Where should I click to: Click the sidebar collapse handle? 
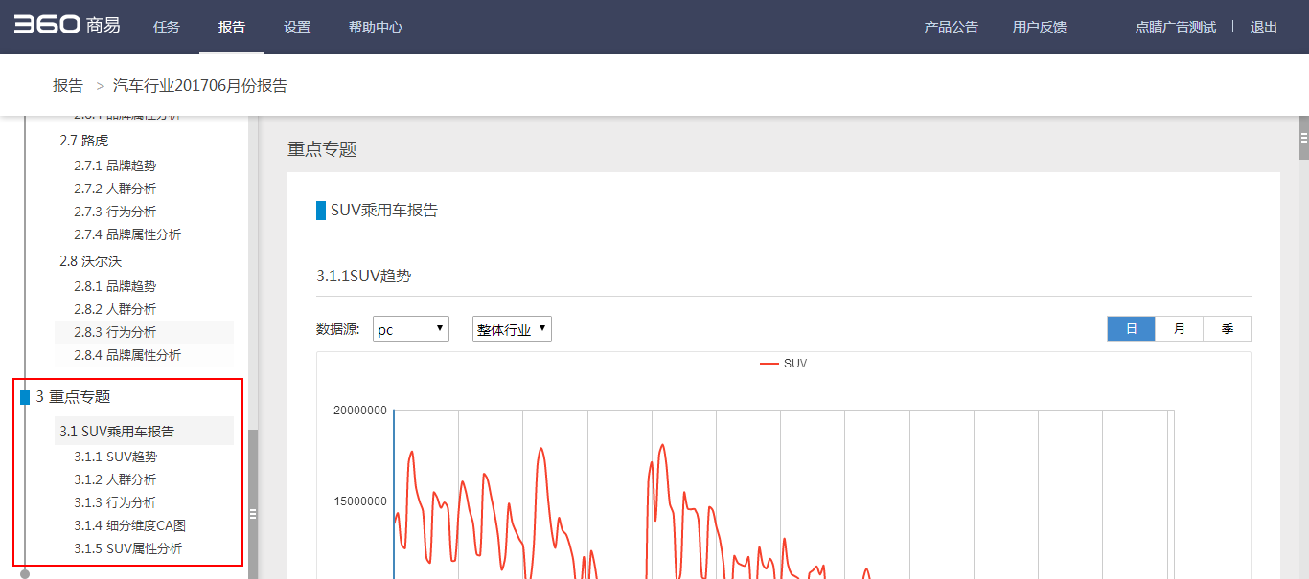[253, 514]
